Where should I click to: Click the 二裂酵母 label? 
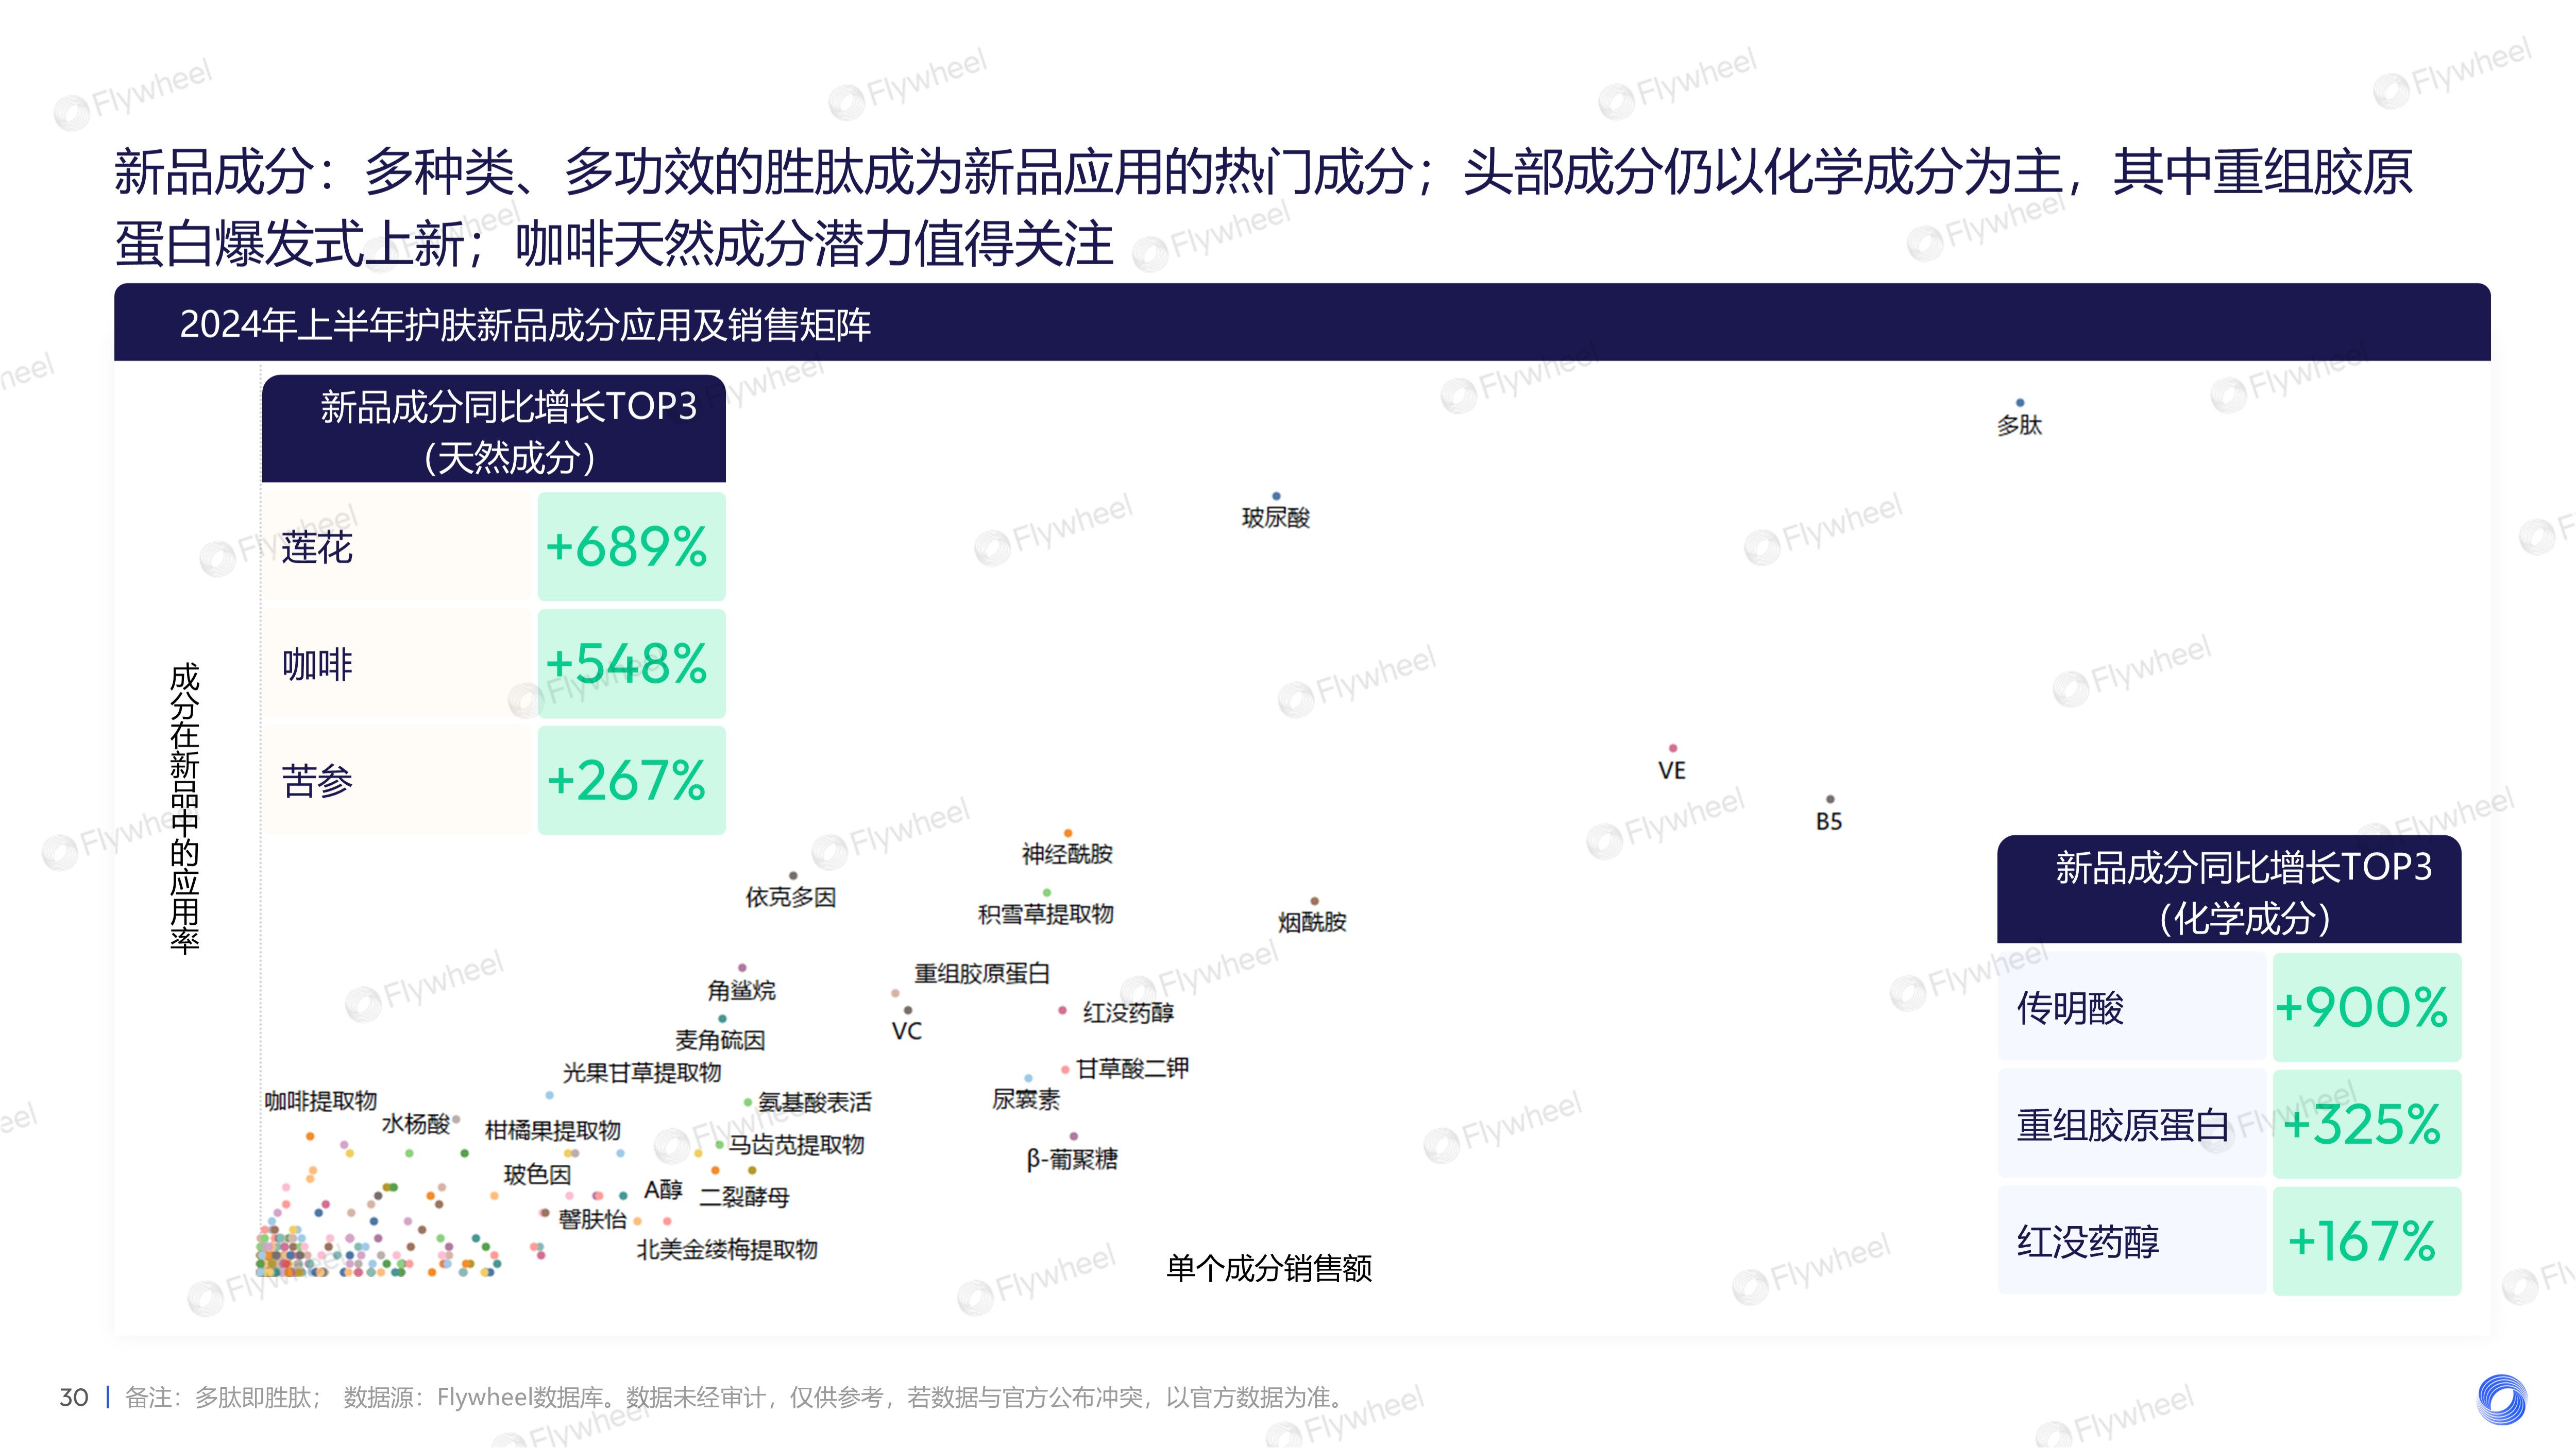(744, 1196)
